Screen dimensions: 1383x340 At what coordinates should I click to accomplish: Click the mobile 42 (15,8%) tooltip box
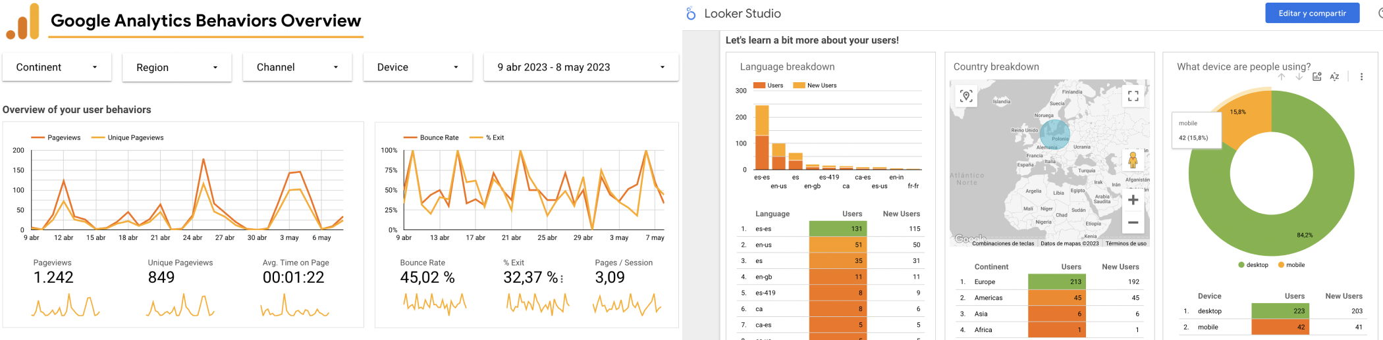click(1196, 130)
